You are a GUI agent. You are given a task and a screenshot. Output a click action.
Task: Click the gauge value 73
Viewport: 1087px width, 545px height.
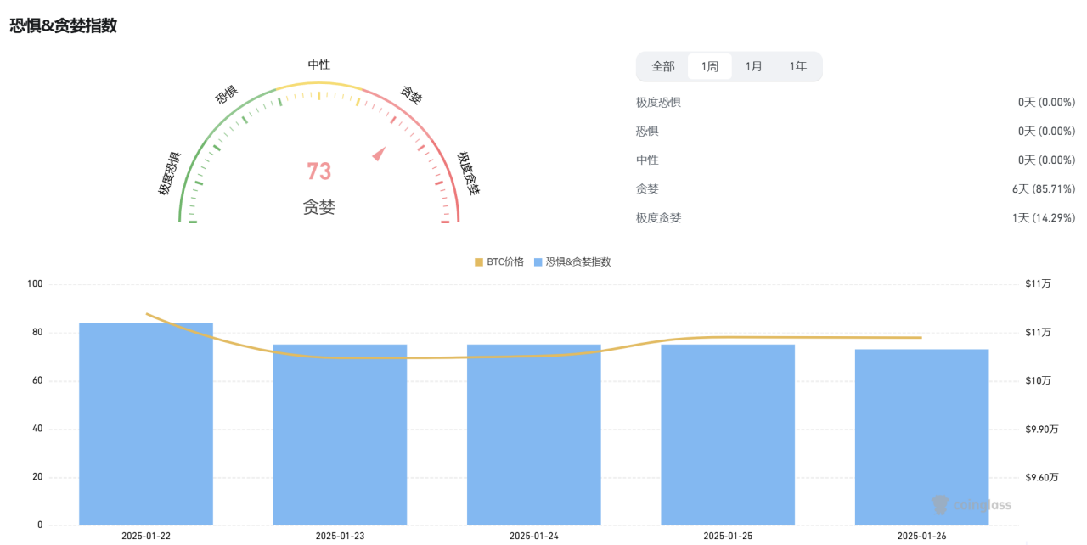click(x=318, y=171)
